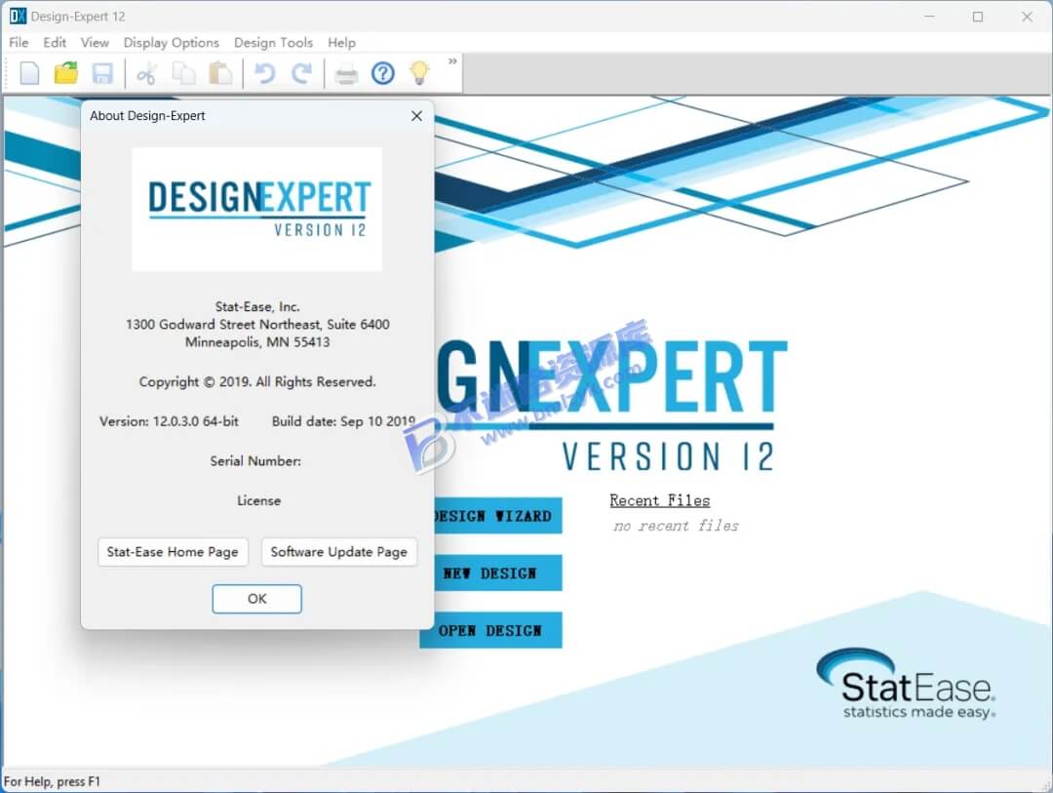Click the 'License' label in dialog
This screenshot has height=793, width=1053.
coord(258,500)
